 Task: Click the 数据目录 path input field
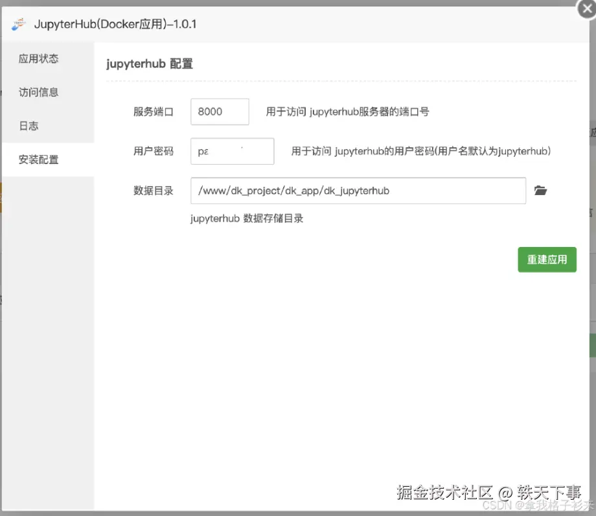point(358,191)
